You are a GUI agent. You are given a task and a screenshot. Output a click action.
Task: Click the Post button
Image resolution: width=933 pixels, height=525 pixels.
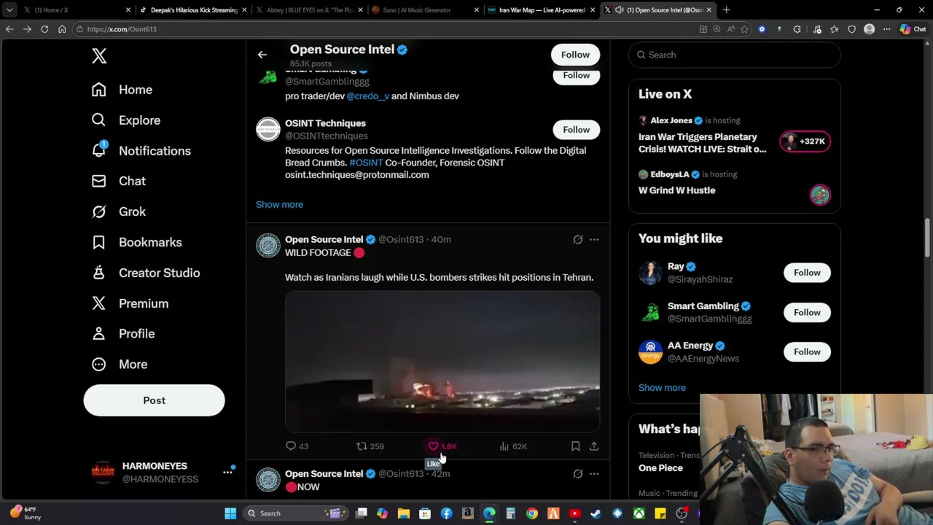(154, 400)
